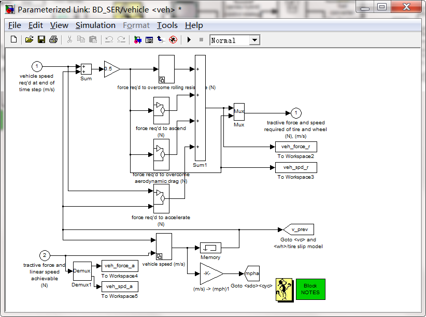Select the Mux block
The width and height of the screenshot is (426, 317).
(x=239, y=112)
